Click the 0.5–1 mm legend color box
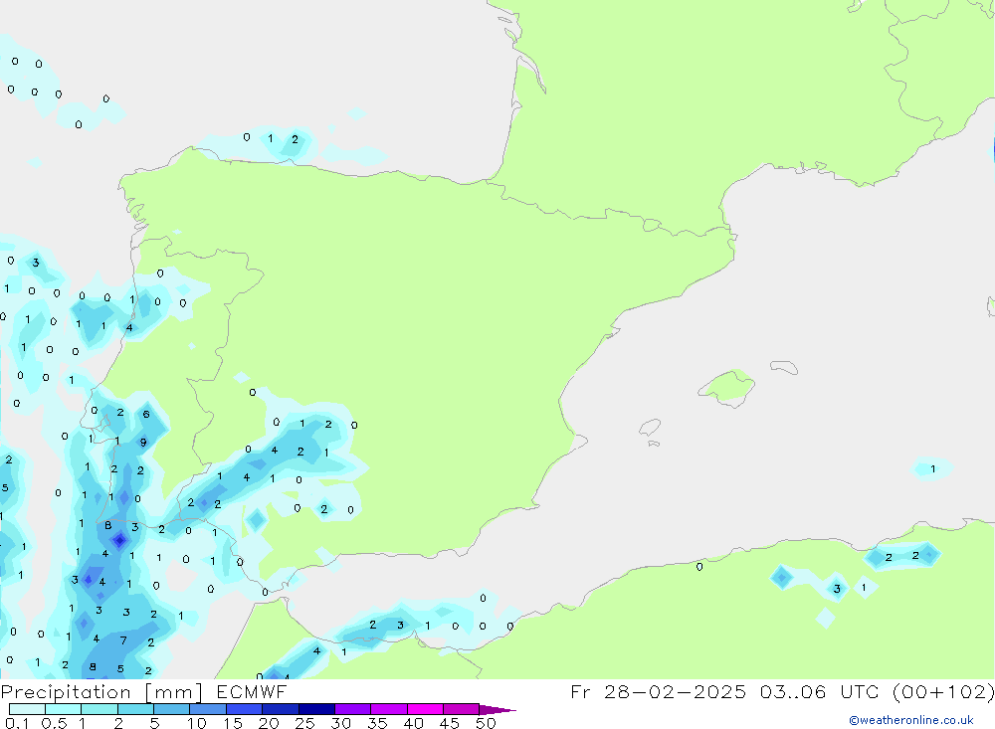 64,709
